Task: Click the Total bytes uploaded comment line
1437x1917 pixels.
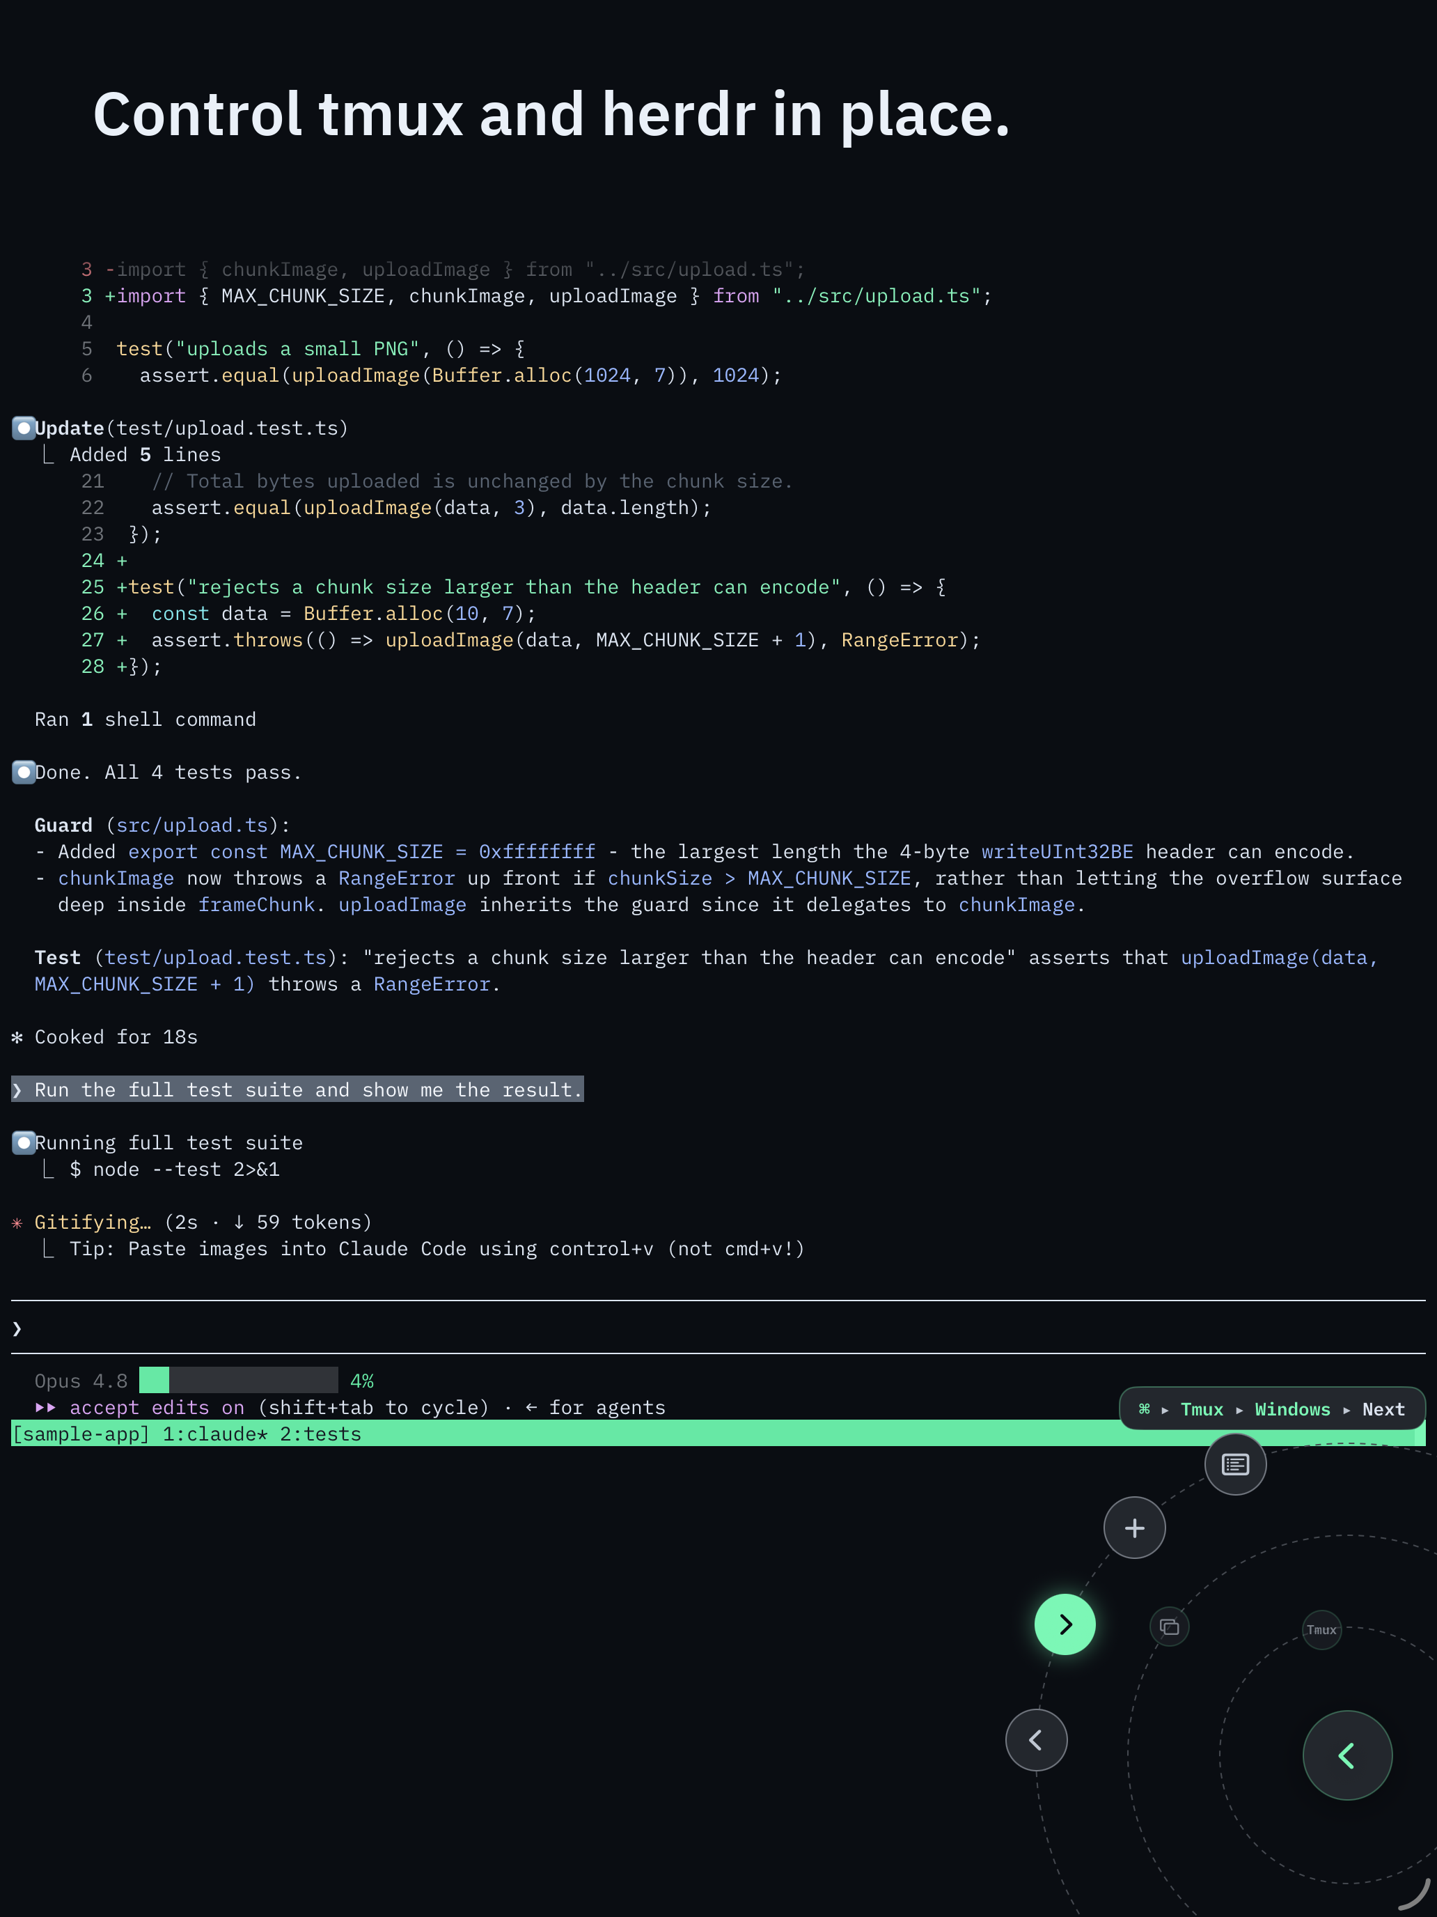Action: (x=472, y=481)
